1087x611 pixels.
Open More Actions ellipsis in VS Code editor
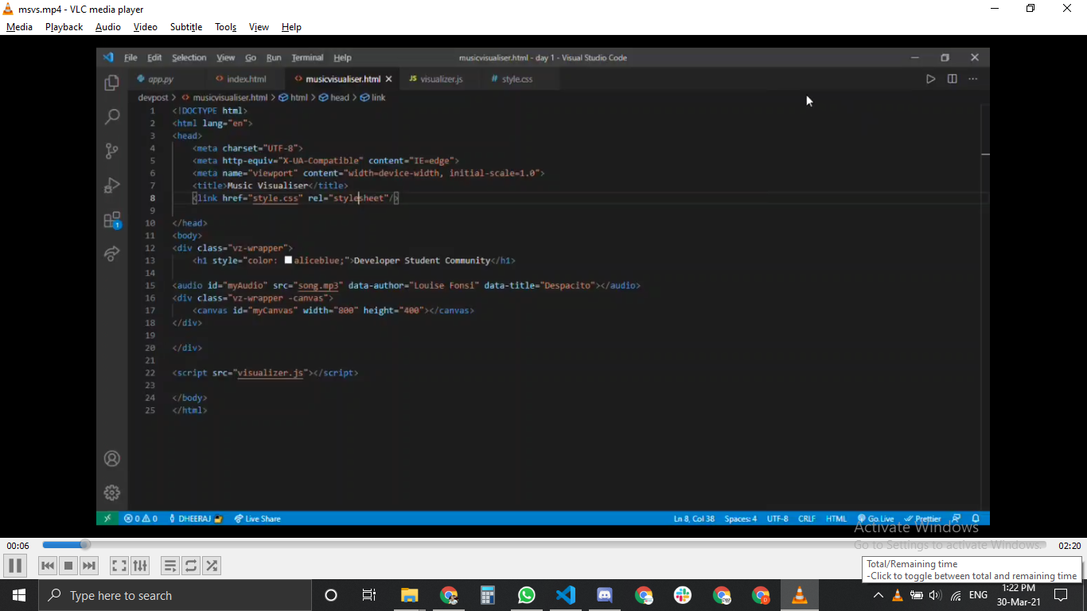coord(972,79)
